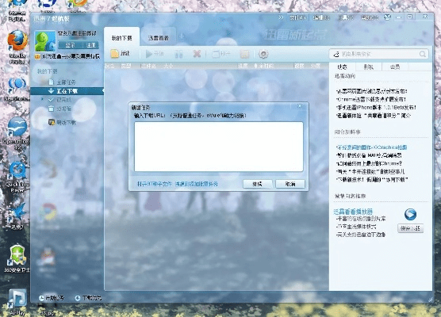Expand the 已完成 tree node arrow
The width and height of the screenshot is (441, 317).
tap(43, 99)
